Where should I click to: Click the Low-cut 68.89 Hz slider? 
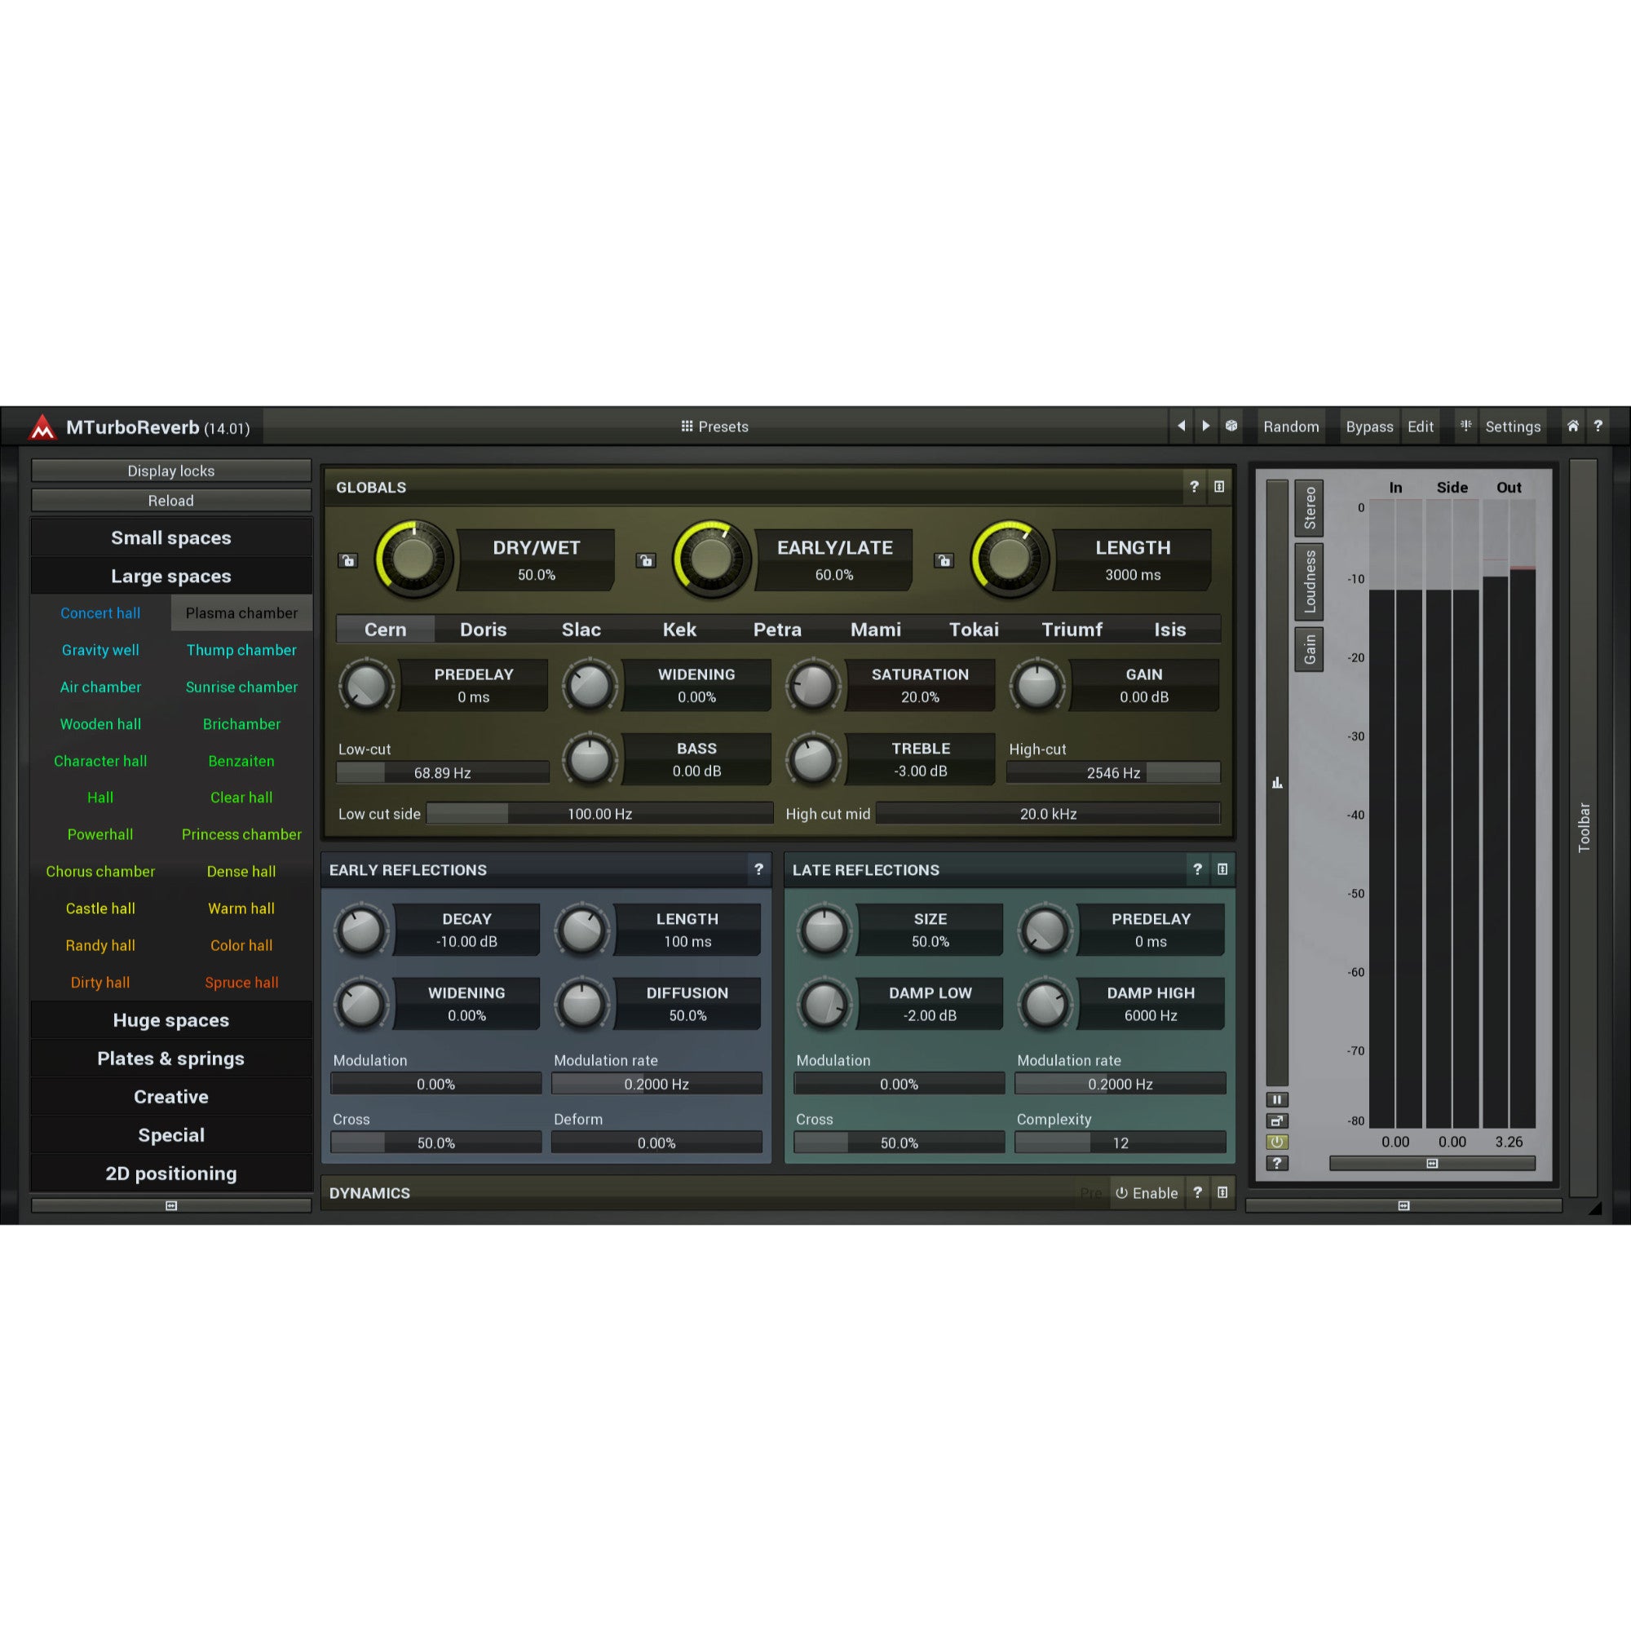click(442, 772)
